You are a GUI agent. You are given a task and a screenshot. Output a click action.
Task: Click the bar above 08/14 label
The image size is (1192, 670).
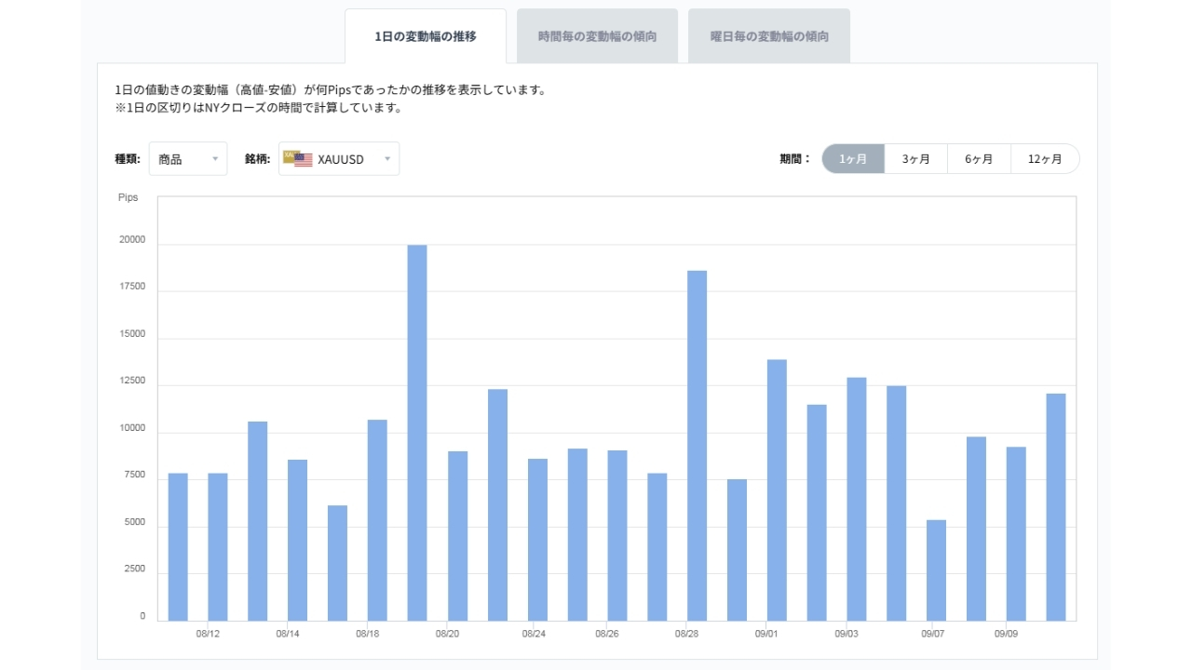pos(297,541)
